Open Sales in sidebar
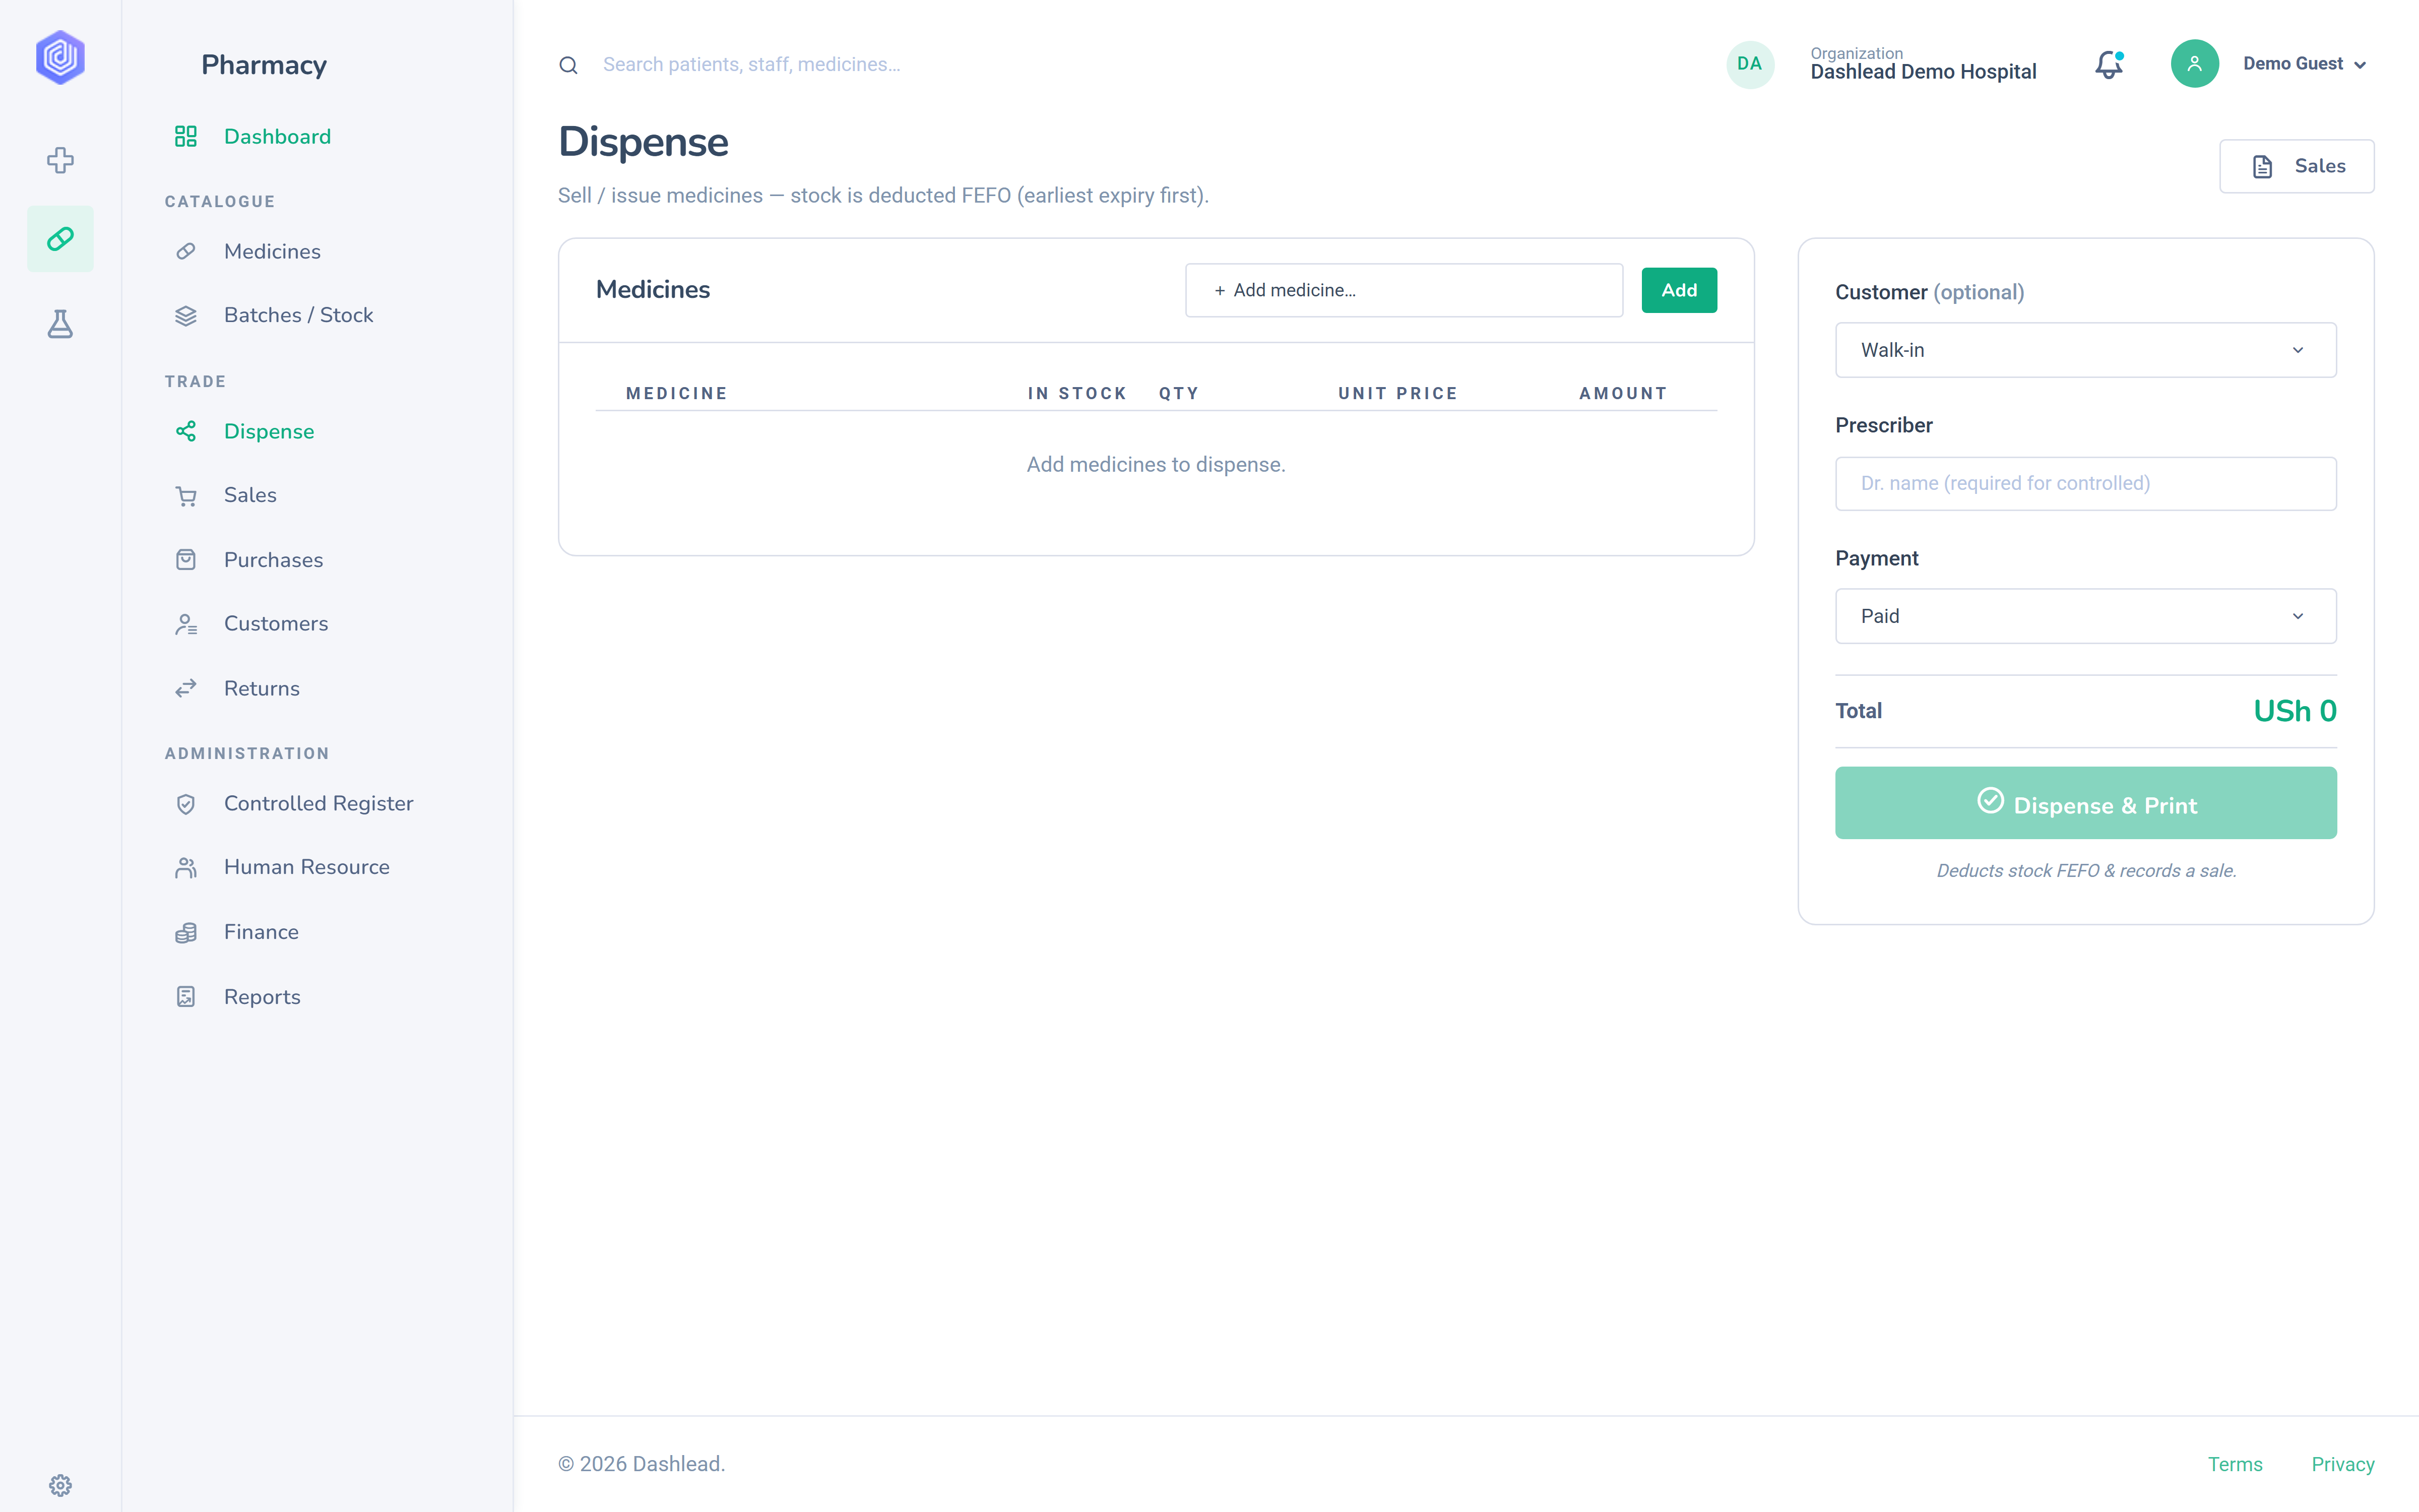Viewport: 2419px width, 1512px height. click(250, 495)
